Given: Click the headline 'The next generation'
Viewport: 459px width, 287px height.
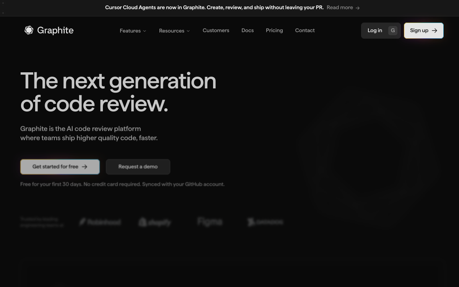Looking at the screenshot, I should pyautogui.click(x=118, y=81).
